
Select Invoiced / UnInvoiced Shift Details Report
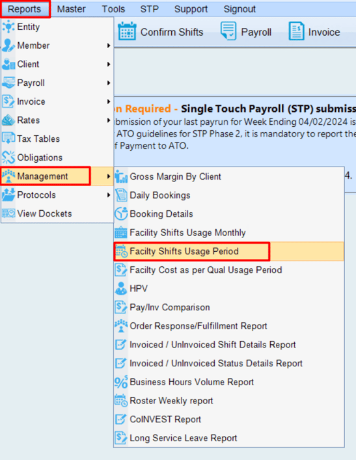229,345
